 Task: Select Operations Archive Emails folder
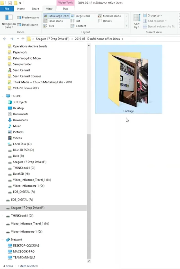[30, 46]
